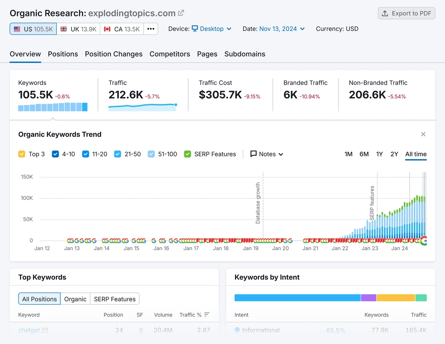Set chart range to 2Y

pos(394,154)
